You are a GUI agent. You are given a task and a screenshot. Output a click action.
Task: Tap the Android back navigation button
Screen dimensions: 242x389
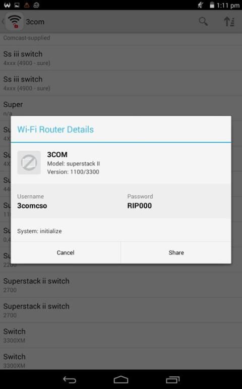coord(70,379)
